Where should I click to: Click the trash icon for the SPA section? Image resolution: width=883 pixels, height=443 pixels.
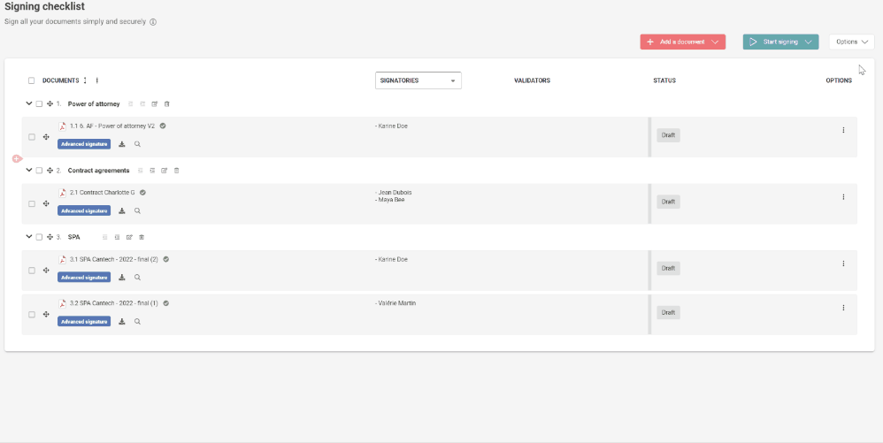pyautogui.click(x=142, y=237)
